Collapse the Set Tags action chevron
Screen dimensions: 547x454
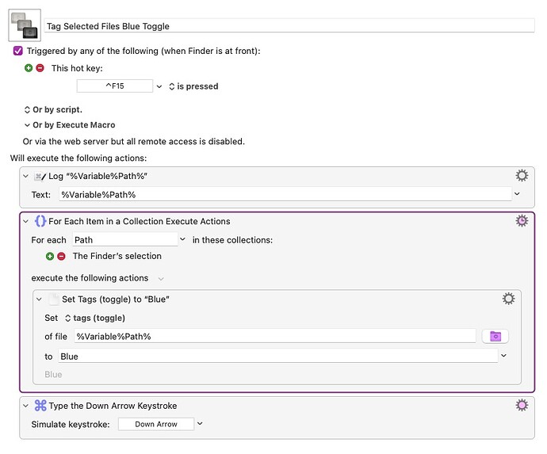tap(40, 299)
